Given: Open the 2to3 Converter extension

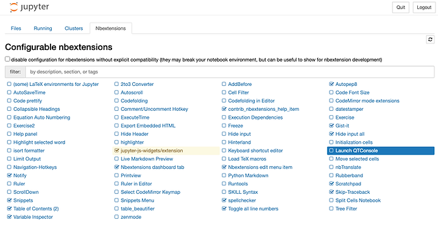Looking at the screenshot, I should (137, 84).
